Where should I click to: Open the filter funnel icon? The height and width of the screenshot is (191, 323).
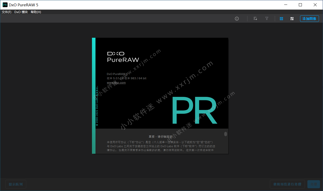[267, 19]
